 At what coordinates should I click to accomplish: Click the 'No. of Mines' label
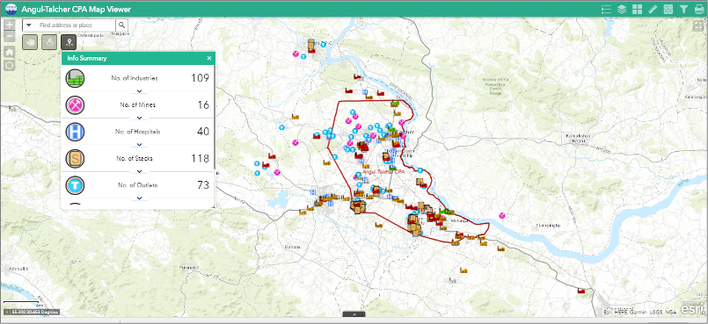click(138, 105)
